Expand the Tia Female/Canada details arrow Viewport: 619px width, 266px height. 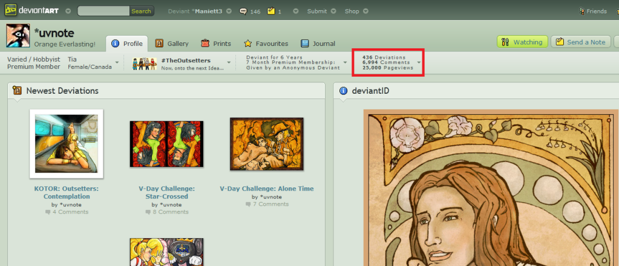coord(117,62)
